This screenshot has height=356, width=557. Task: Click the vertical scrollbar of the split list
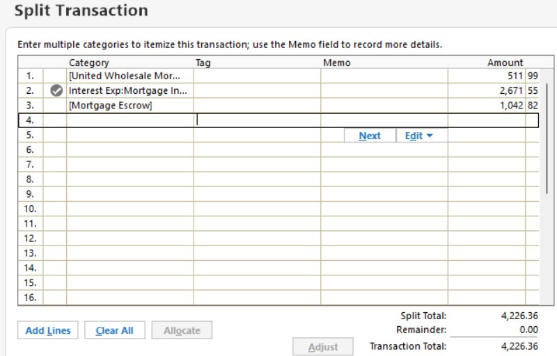point(547,138)
